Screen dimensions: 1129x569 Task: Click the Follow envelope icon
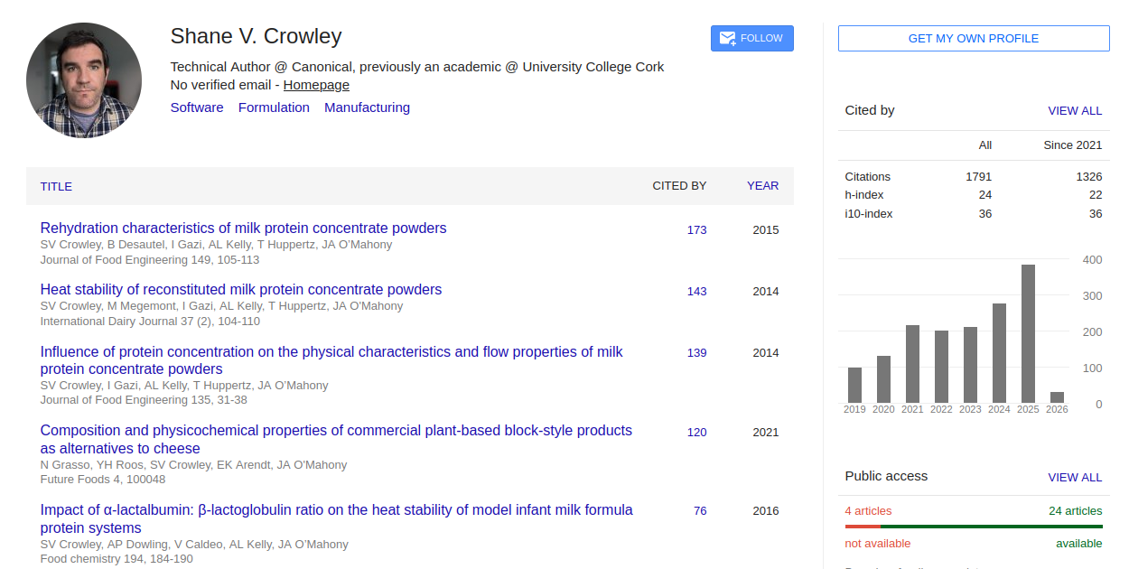[727, 38]
